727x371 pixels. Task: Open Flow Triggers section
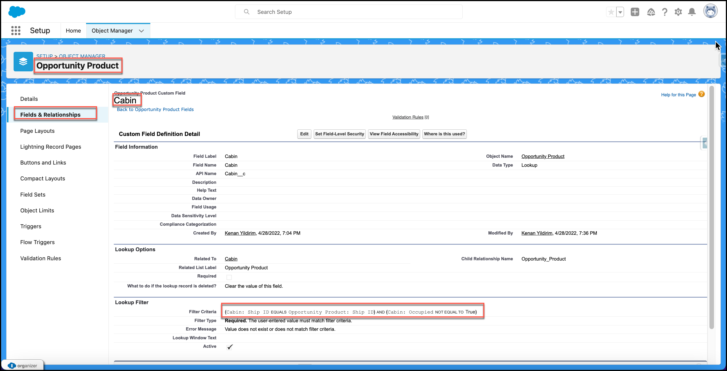tap(37, 242)
